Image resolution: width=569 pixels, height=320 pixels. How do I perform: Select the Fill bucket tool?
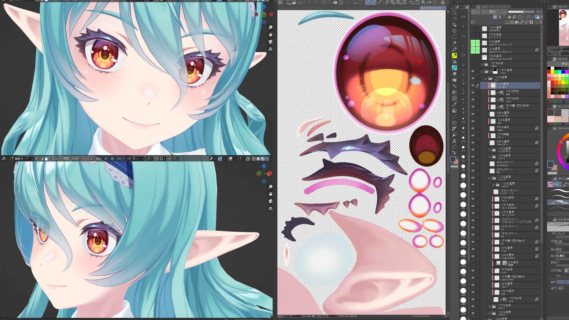[454, 80]
